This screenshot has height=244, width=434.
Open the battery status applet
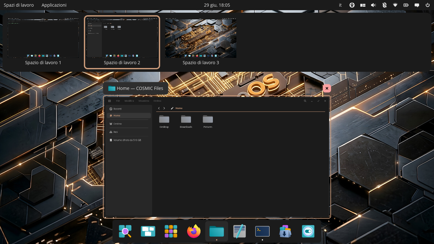point(406,5)
